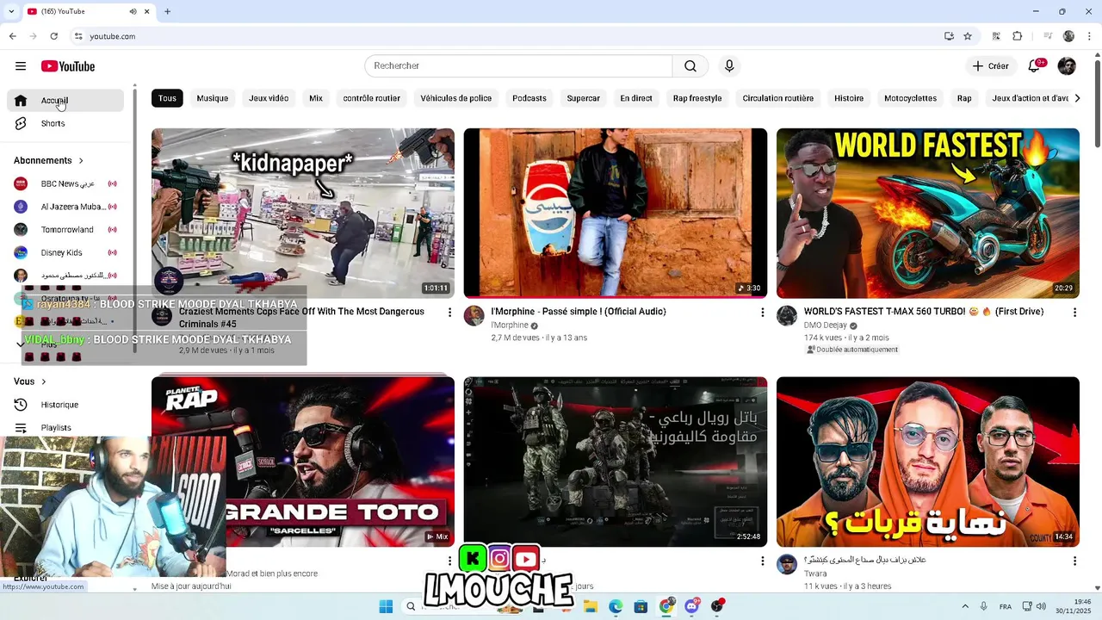Open Discord from the taskbar
The width and height of the screenshot is (1102, 620).
(692, 606)
